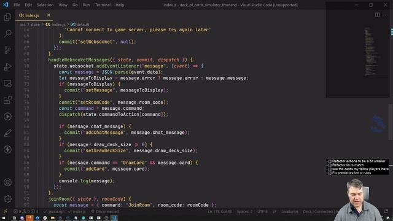Click line number 92 in gutter
The height and width of the screenshot is (221, 393).
26,199
